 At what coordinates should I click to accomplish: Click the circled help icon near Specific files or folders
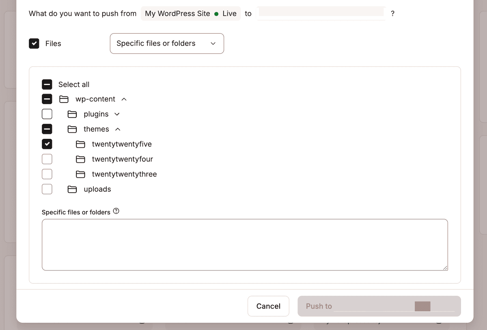(x=116, y=211)
